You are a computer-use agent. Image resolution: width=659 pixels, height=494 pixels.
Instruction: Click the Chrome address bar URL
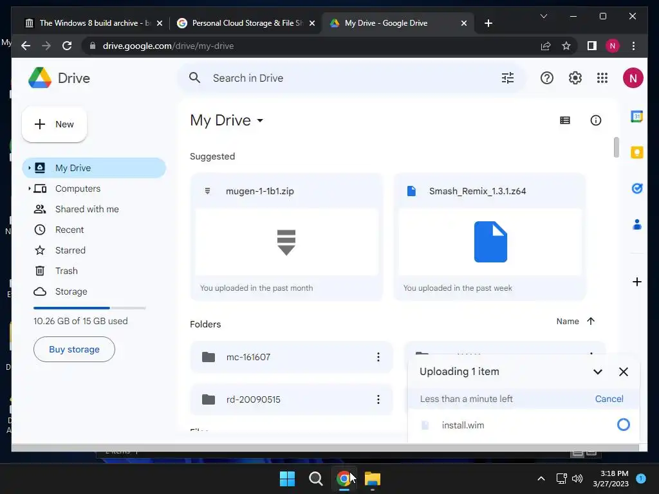(168, 46)
